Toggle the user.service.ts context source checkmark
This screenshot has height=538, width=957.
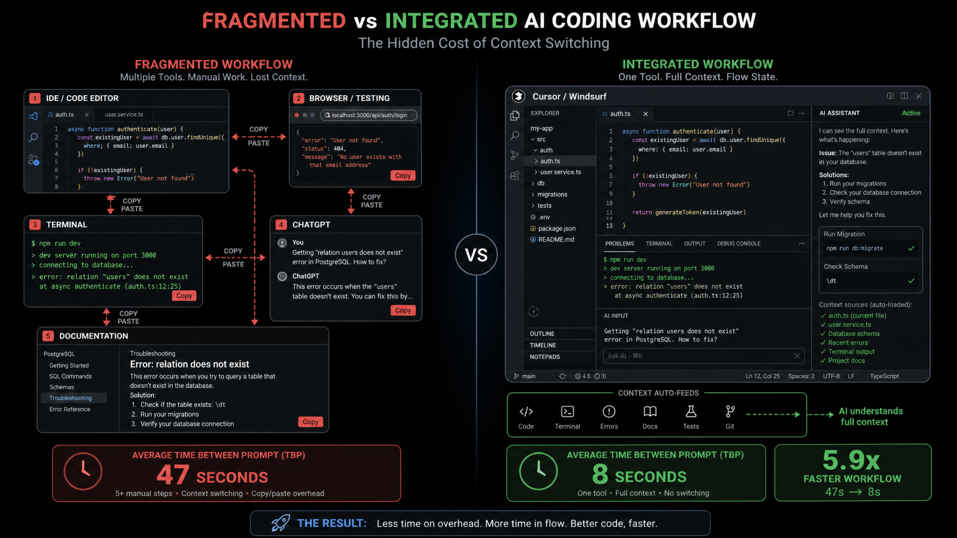[x=823, y=325]
